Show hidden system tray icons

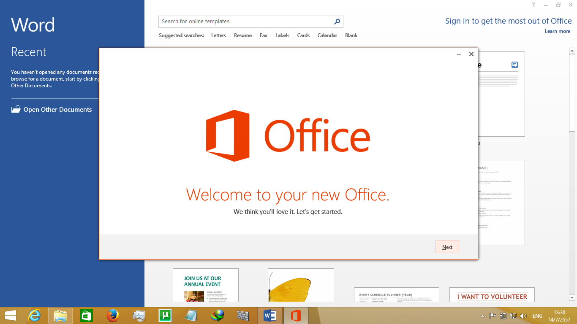(482, 316)
